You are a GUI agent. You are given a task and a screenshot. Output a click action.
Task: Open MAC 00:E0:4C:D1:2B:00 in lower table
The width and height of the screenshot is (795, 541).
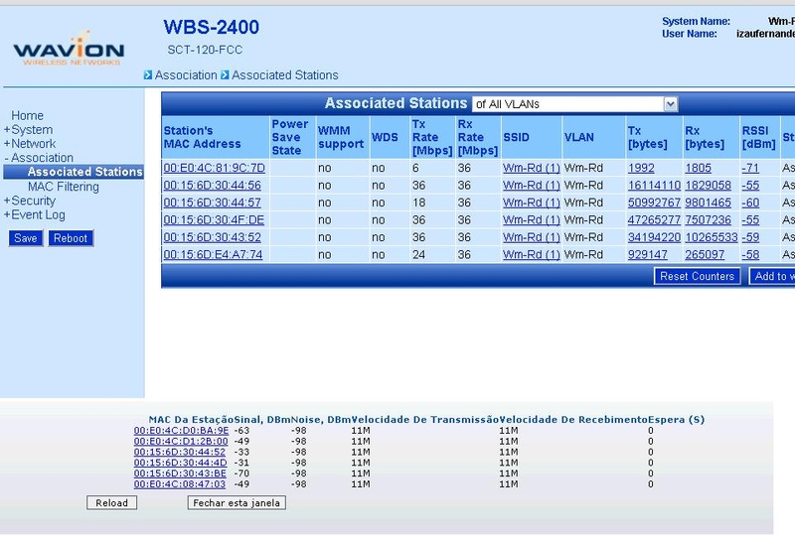pyautogui.click(x=181, y=441)
